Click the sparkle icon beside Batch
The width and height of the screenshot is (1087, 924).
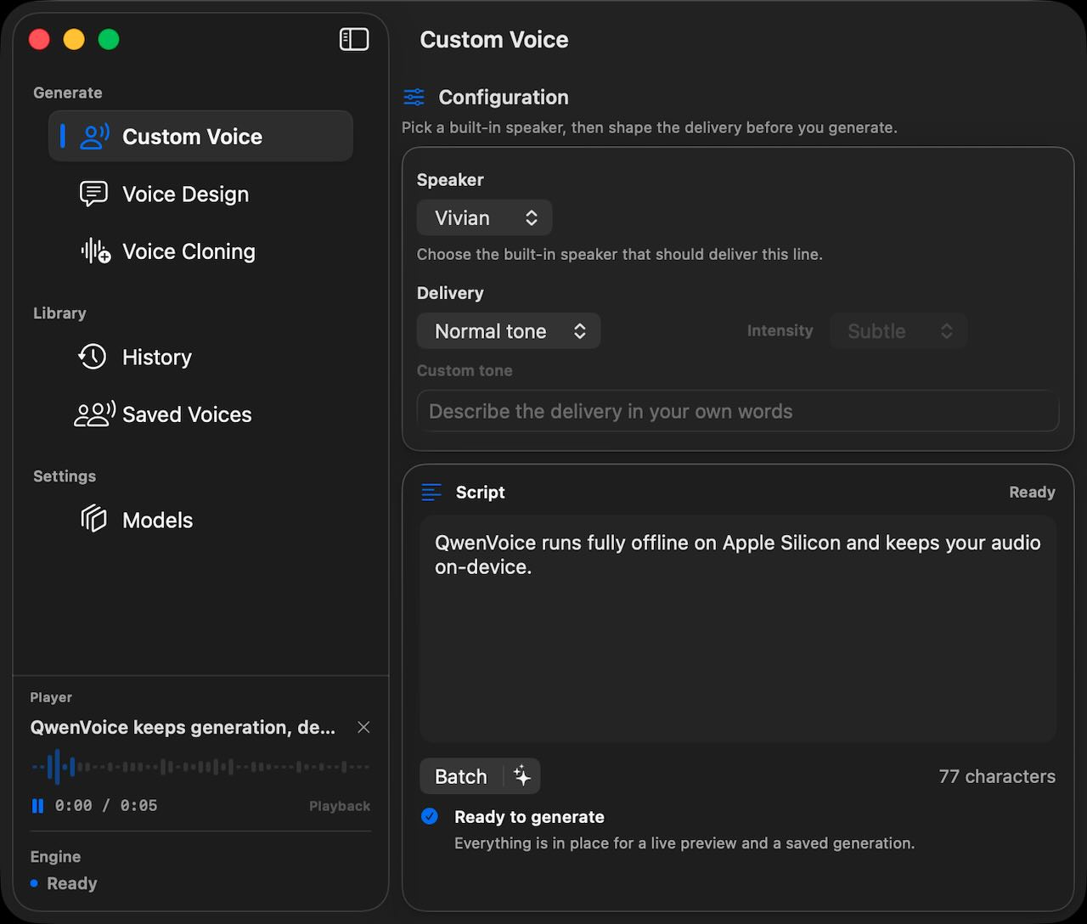coord(522,776)
